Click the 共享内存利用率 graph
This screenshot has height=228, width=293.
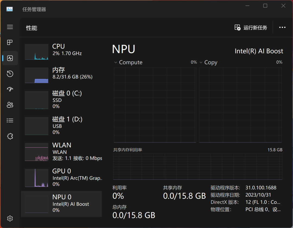pyautogui.click(x=198, y=167)
